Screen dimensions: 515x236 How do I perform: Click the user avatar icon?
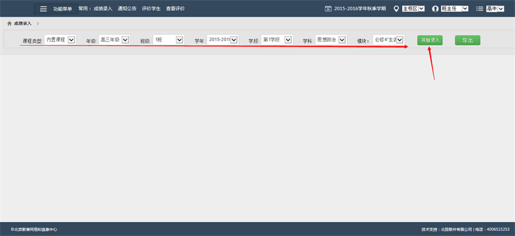[x=436, y=9]
